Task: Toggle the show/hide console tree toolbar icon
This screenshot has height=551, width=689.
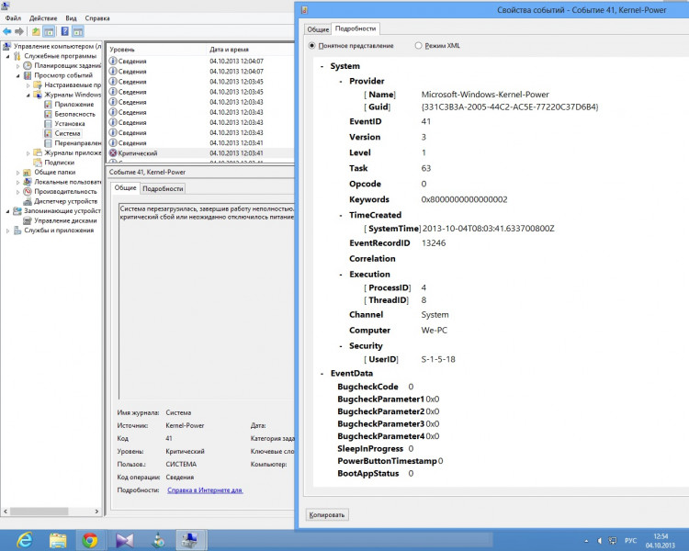Action: 49,31
